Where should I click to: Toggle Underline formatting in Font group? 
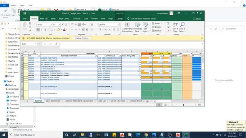(45, 30)
